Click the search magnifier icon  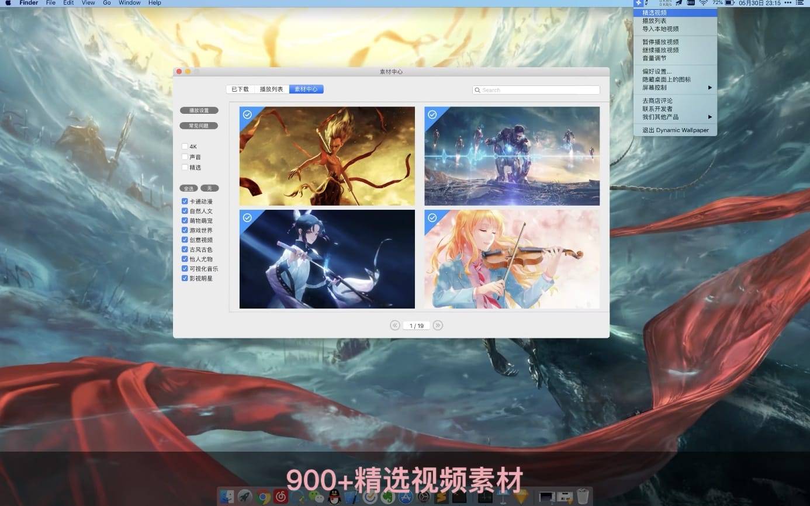pyautogui.click(x=477, y=90)
